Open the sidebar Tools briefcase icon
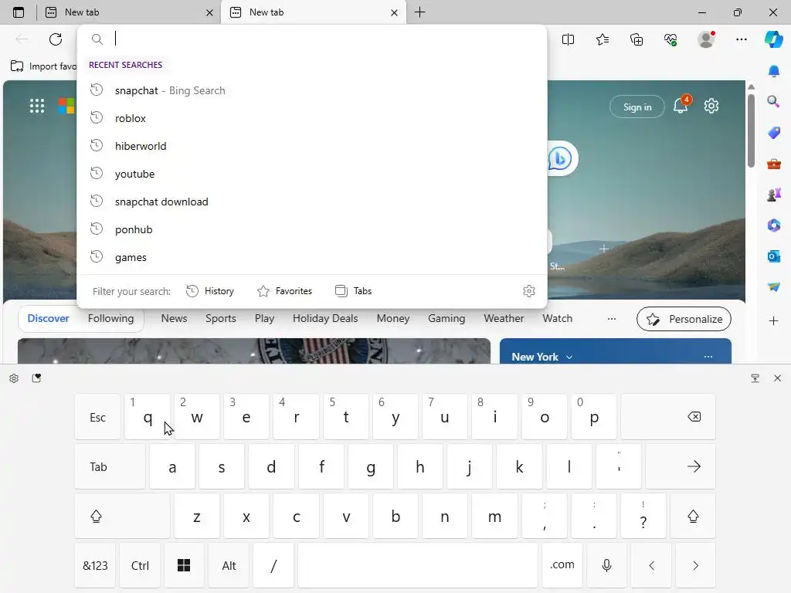Screen dimensions: 791x593 (774, 164)
